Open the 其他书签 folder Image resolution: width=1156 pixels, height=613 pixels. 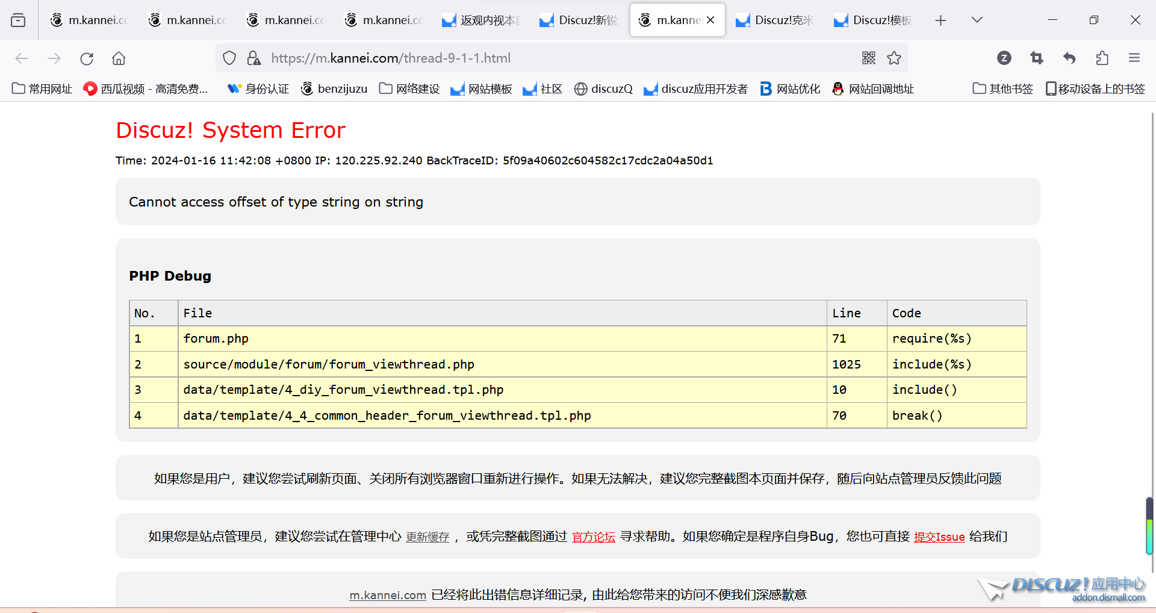click(1003, 89)
